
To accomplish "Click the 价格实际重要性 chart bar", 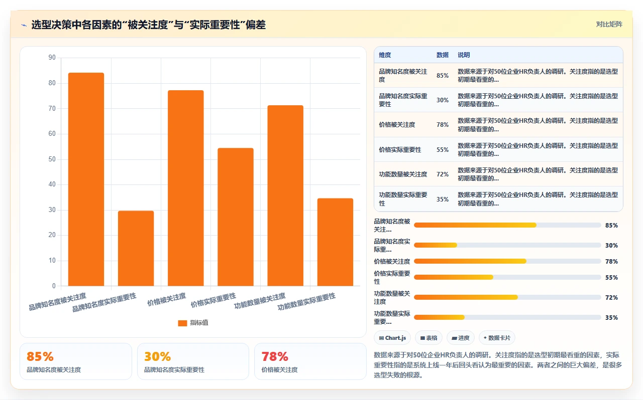I will point(236,217).
